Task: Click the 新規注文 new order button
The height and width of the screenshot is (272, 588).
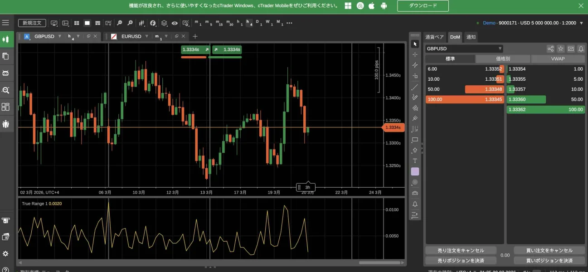Action: [x=32, y=23]
